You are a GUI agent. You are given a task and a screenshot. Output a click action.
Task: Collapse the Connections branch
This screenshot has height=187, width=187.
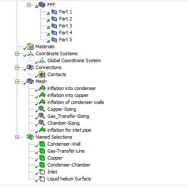click(17, 67)
